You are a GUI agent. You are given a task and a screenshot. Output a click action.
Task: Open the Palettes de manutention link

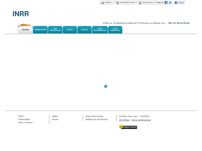point(97,119)
